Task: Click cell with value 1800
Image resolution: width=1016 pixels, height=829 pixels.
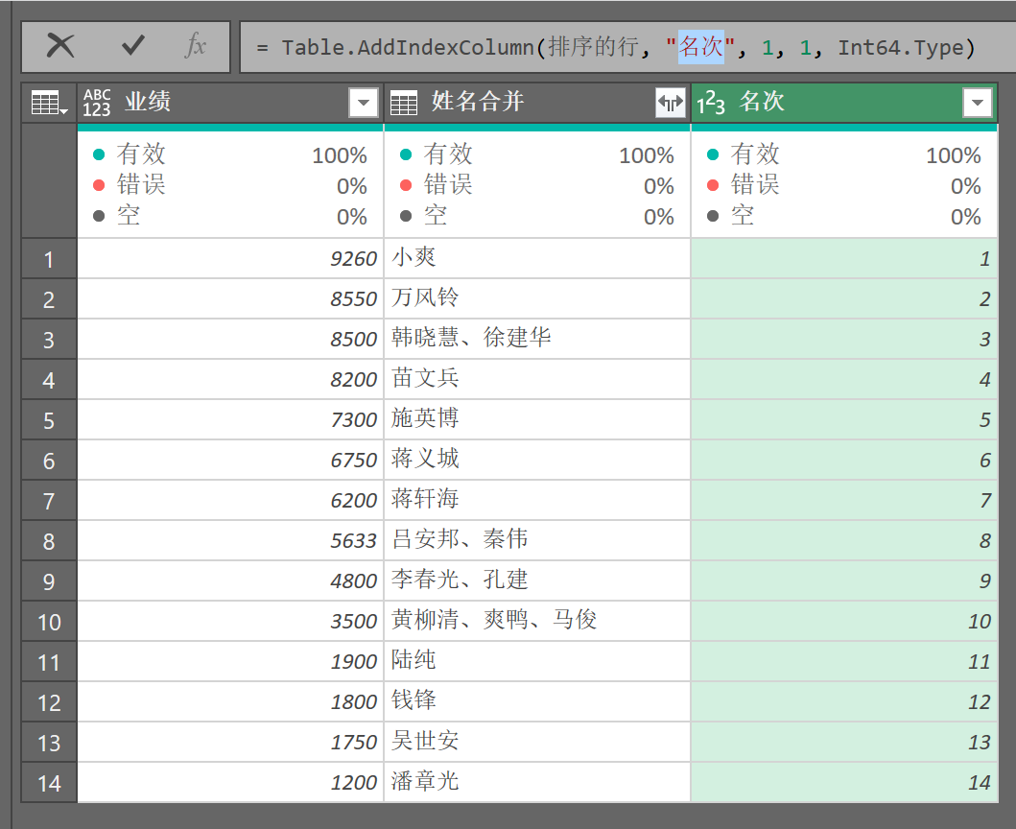Action: pos(230,702)
